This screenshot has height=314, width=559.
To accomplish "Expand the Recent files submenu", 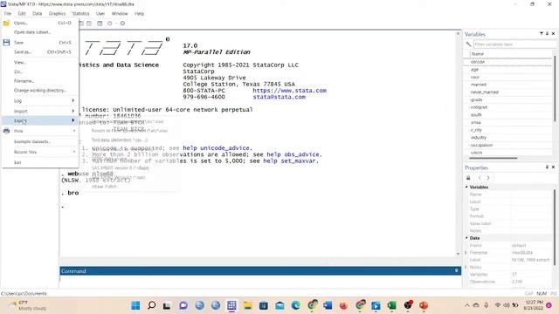I will 40,152.
